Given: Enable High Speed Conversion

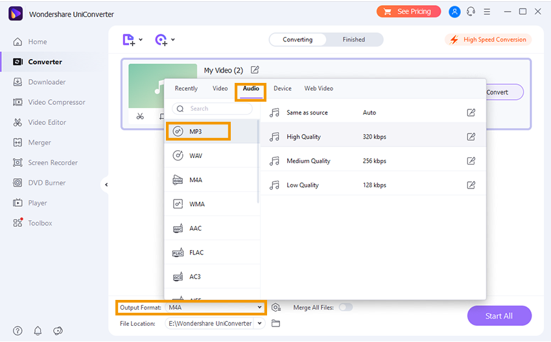Looking at the screenshot, I should 489,40.
